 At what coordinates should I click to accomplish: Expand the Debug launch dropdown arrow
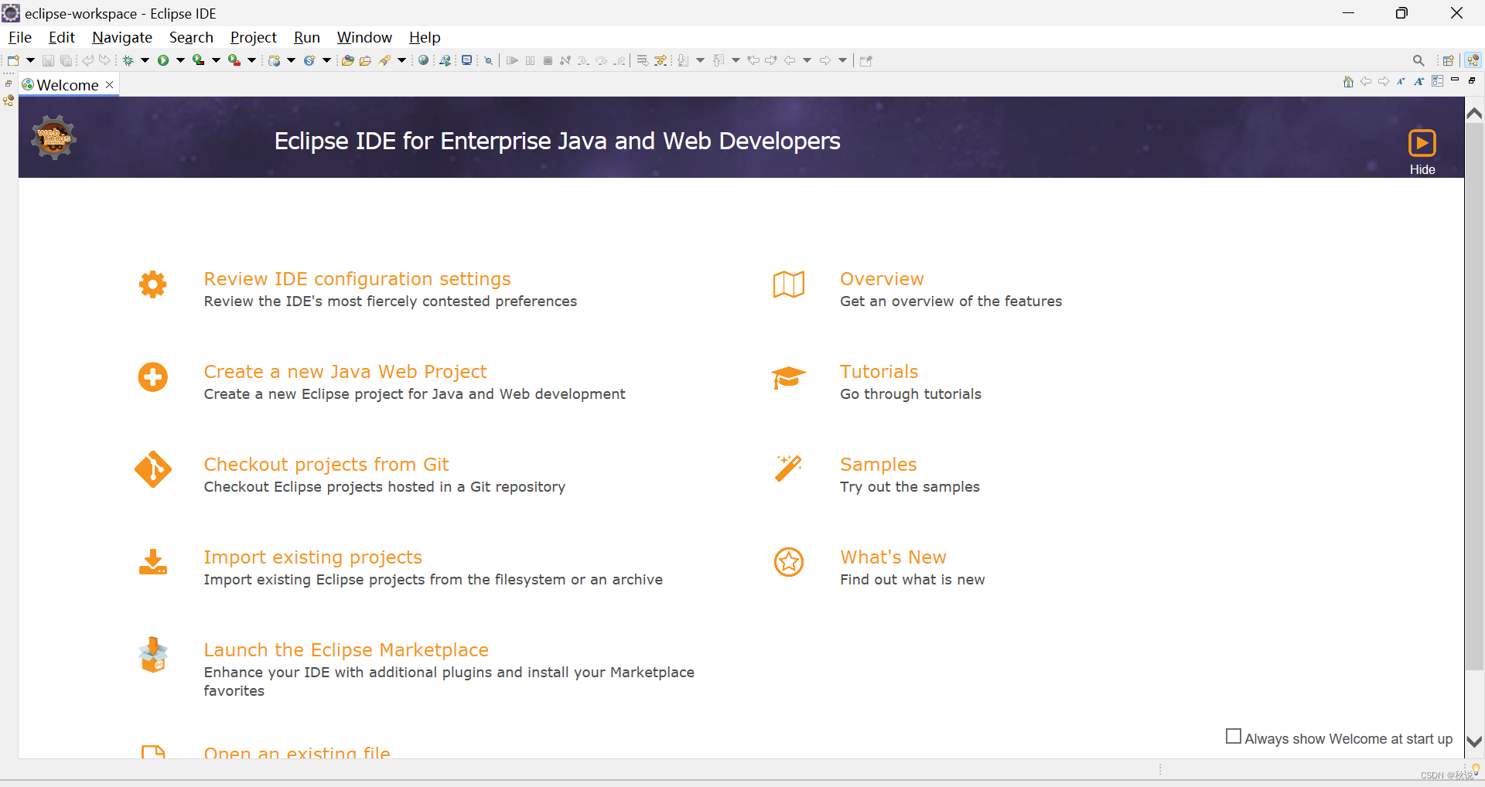(x=145, y=60)
